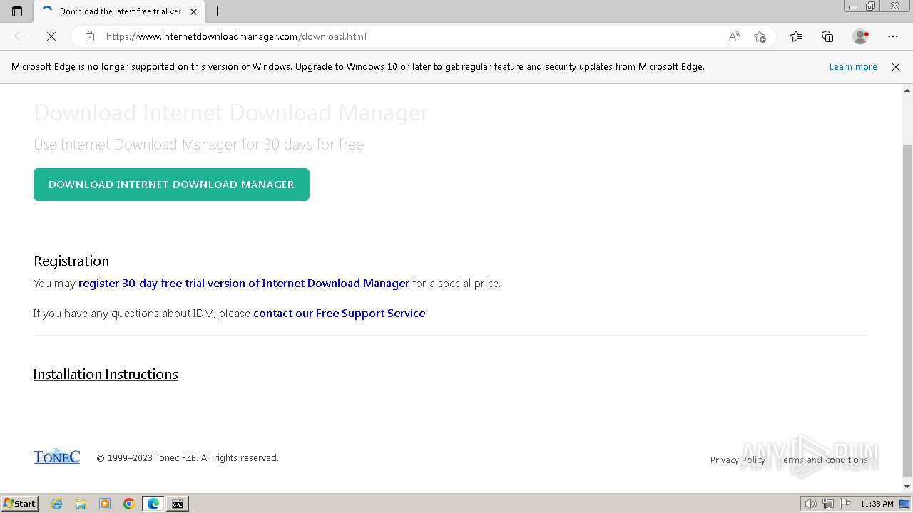Open register 30-day free trial link
The width and height of the screenshot is (913, 513).
pyautogui.click(x=244, y=284)
